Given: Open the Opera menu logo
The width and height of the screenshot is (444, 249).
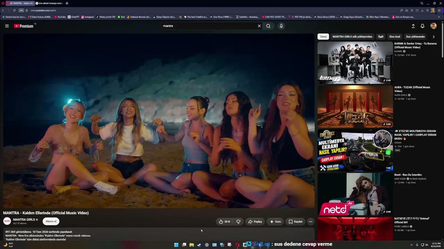Looking at the screenshot, I should click(x=2, y=3).
